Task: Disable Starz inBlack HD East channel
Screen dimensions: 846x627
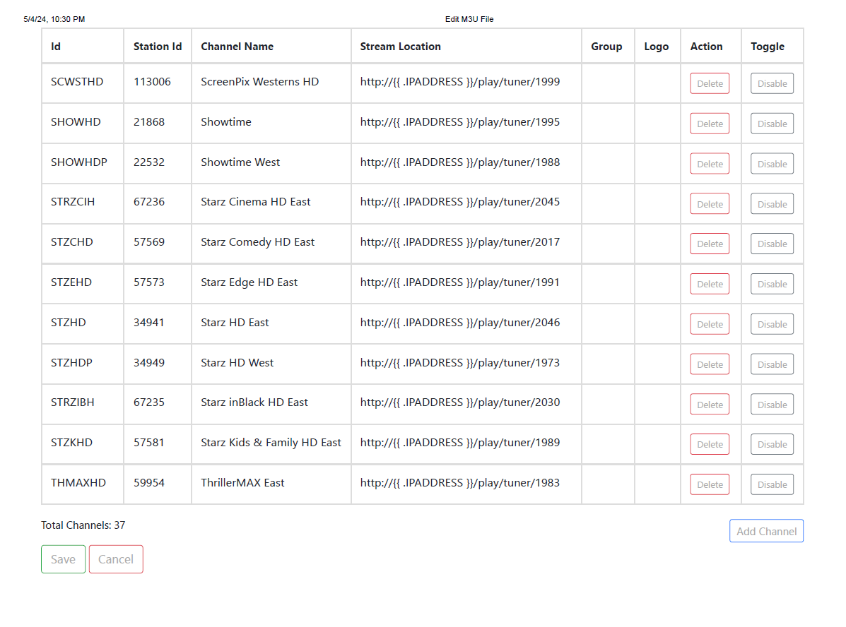Action: point(772,405)
